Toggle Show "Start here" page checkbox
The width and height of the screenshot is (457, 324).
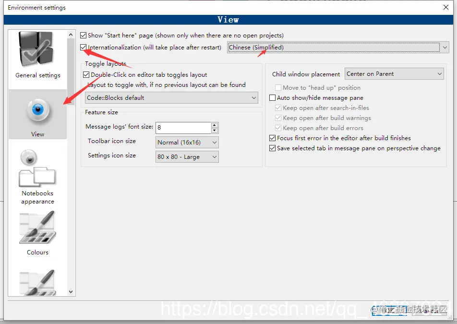pyautogui.click(x=84, y=36)
